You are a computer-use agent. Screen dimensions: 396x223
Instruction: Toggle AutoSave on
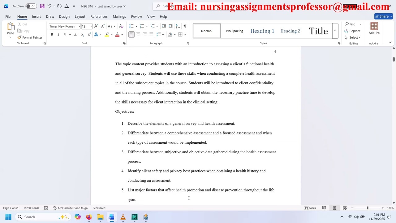pos(31,6)
